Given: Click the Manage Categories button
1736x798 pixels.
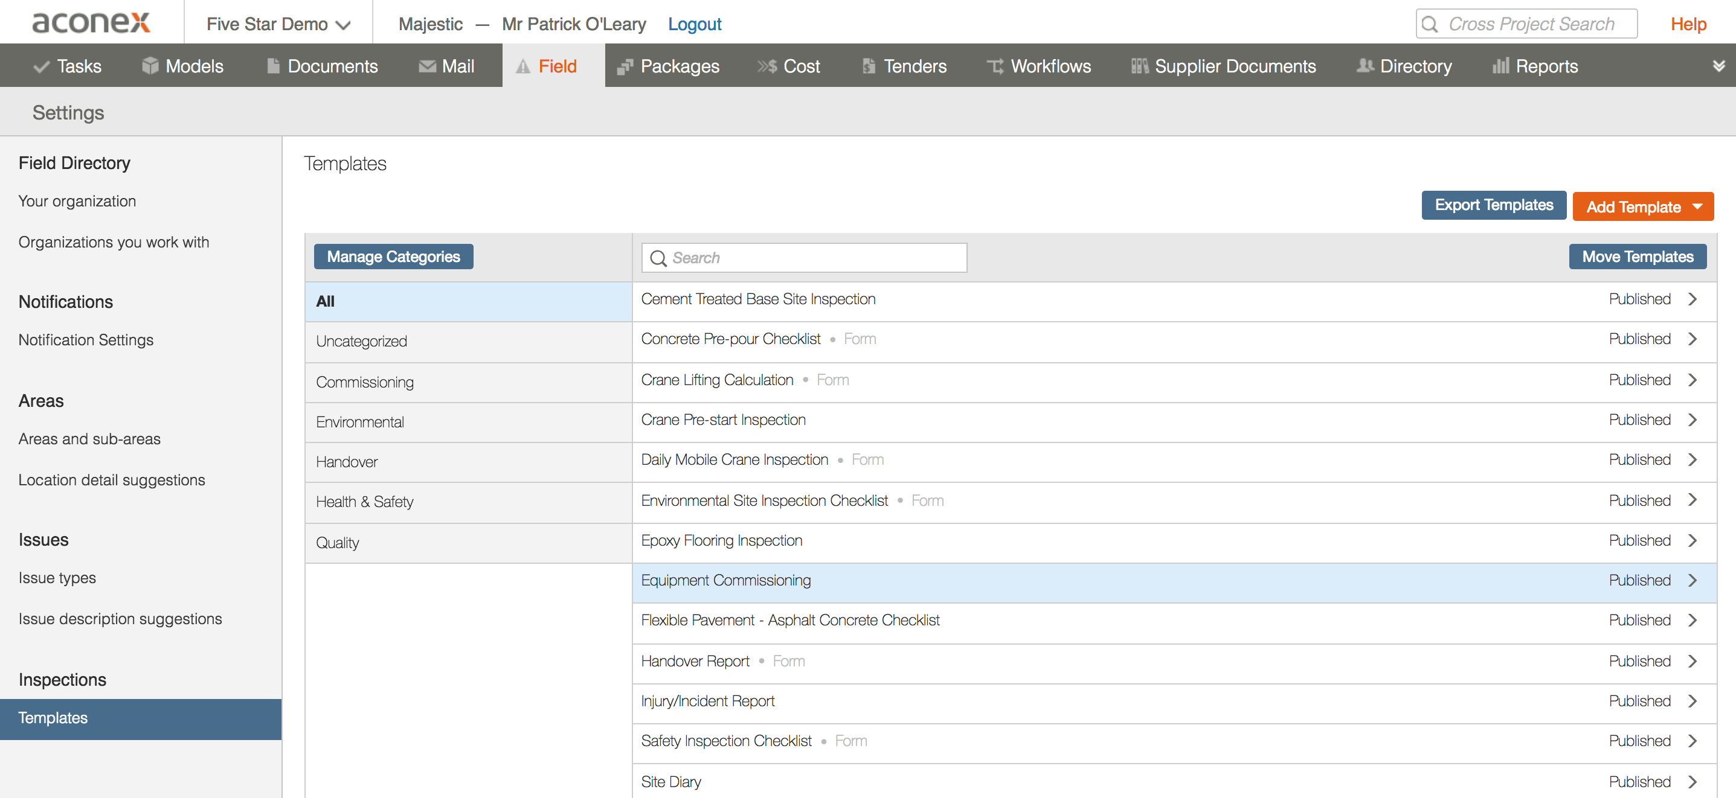Looking at the screenshot, I should click(393, 257).
